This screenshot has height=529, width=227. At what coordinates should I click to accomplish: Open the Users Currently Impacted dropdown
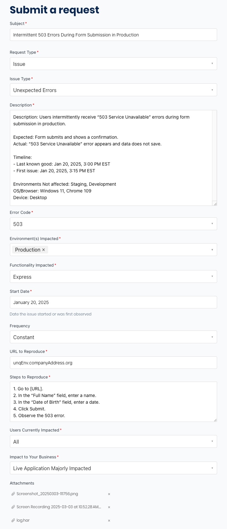(x=113, y=441)
